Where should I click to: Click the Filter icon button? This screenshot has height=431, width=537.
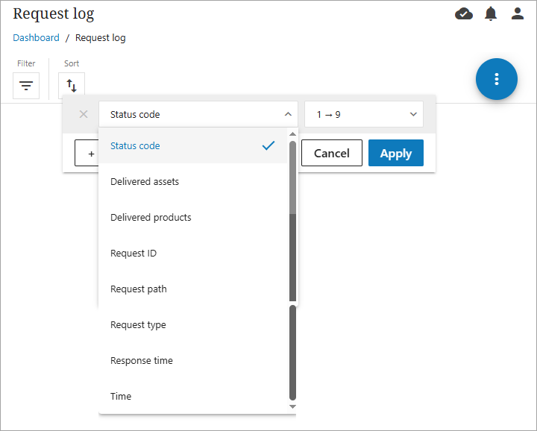point(26,86)
